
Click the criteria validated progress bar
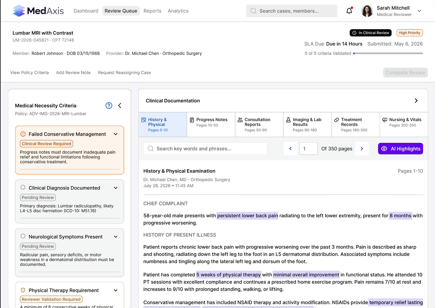pyautogui.click(x=388, y=53)
